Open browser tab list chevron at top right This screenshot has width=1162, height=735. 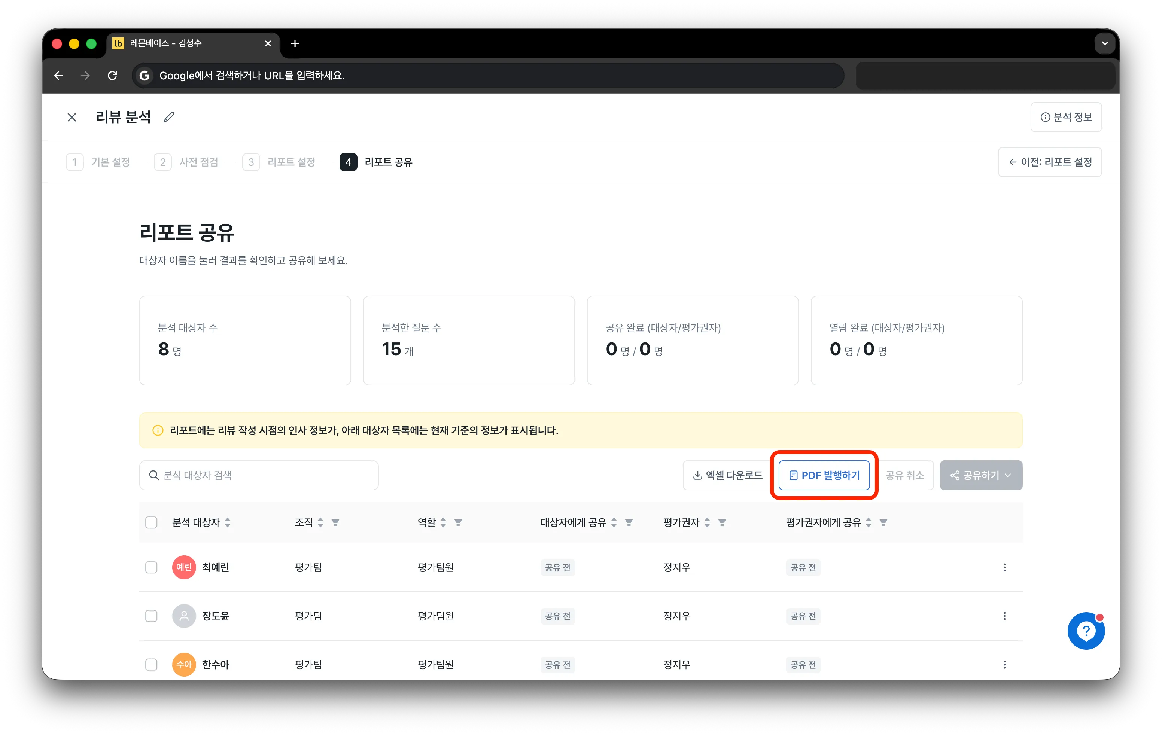1105,43
